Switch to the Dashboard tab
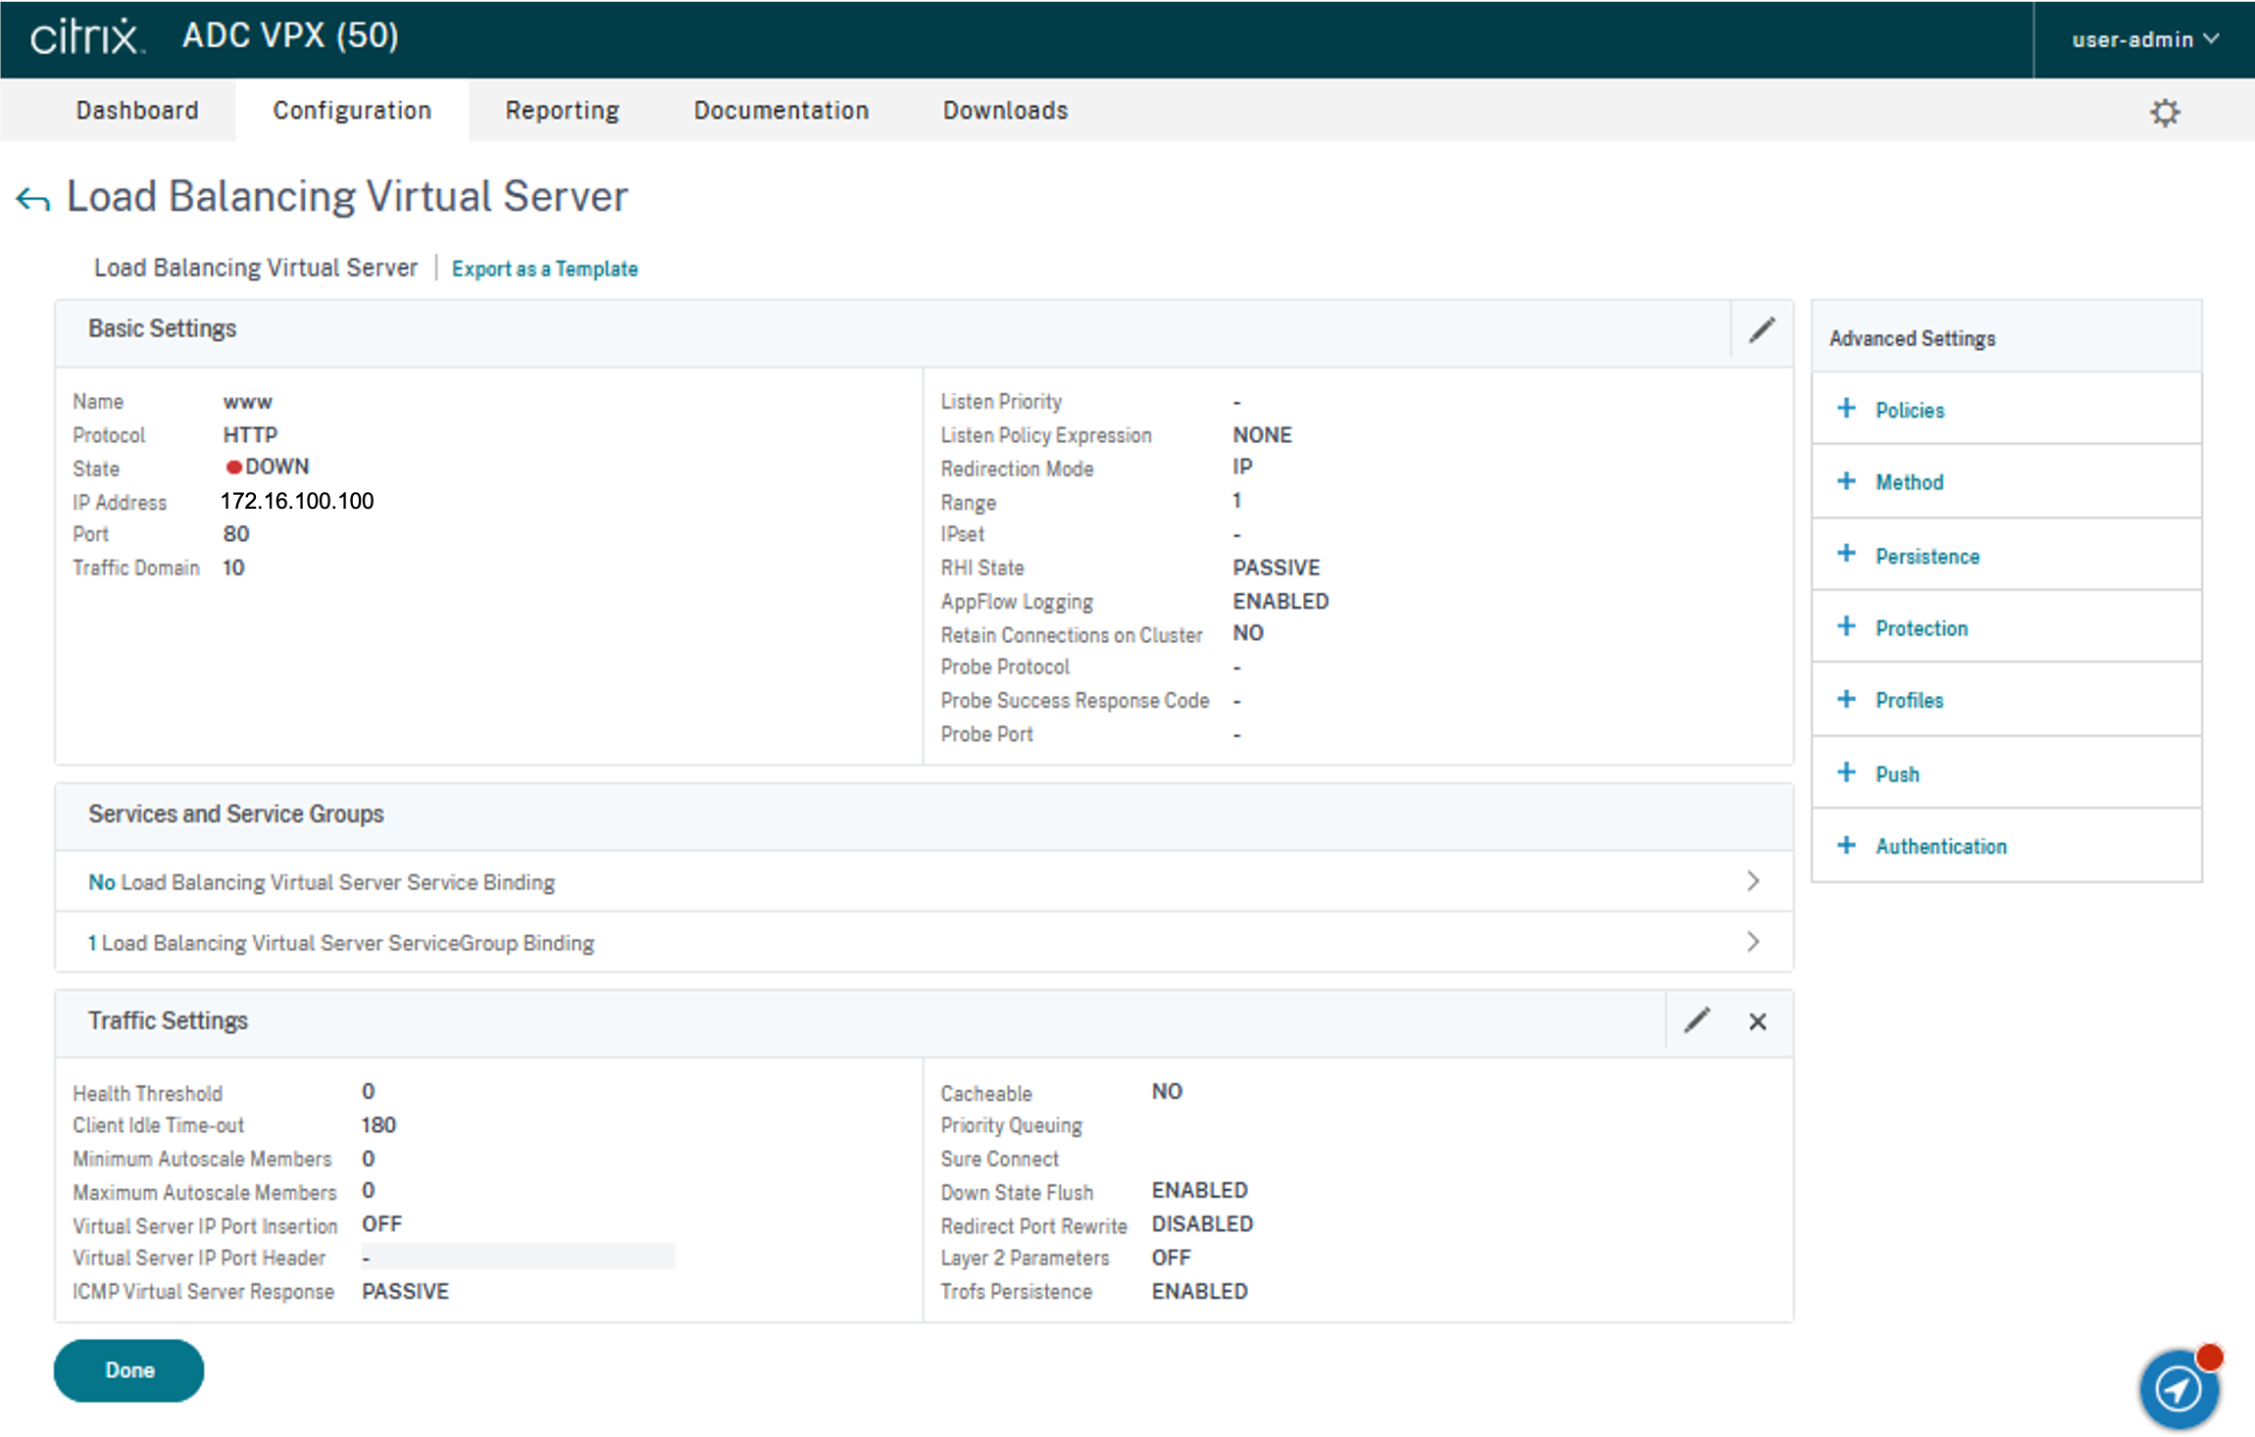The image size is (2255, 1437). (x=137, y=111)
